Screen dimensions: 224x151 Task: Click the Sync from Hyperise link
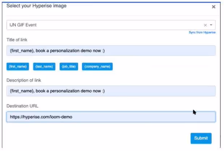click(x=202, y=32)
